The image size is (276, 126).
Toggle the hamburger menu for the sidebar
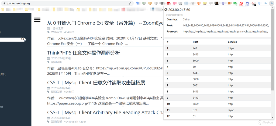click(x=37, y=20)
